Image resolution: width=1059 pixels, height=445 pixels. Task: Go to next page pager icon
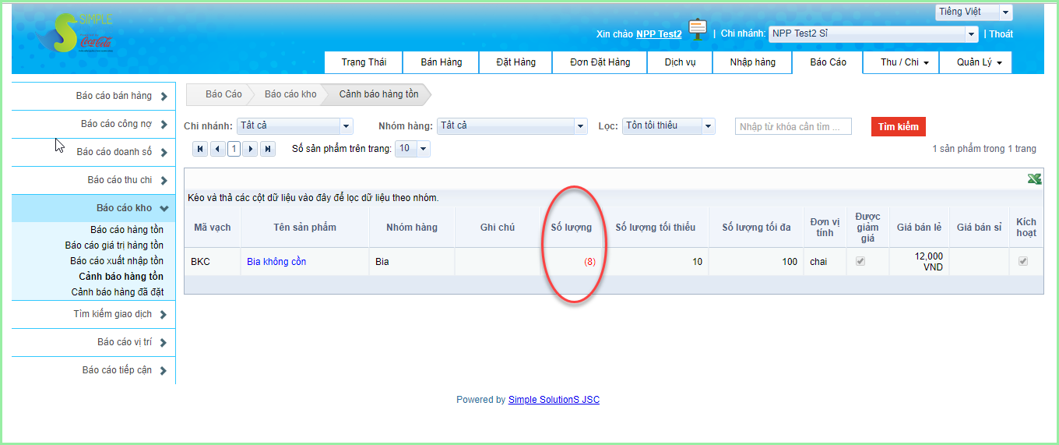coord(250,149)
